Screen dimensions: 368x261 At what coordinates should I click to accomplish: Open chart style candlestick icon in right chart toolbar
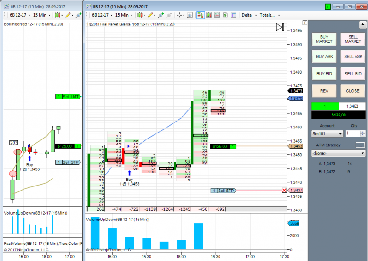tap(140, 15)
